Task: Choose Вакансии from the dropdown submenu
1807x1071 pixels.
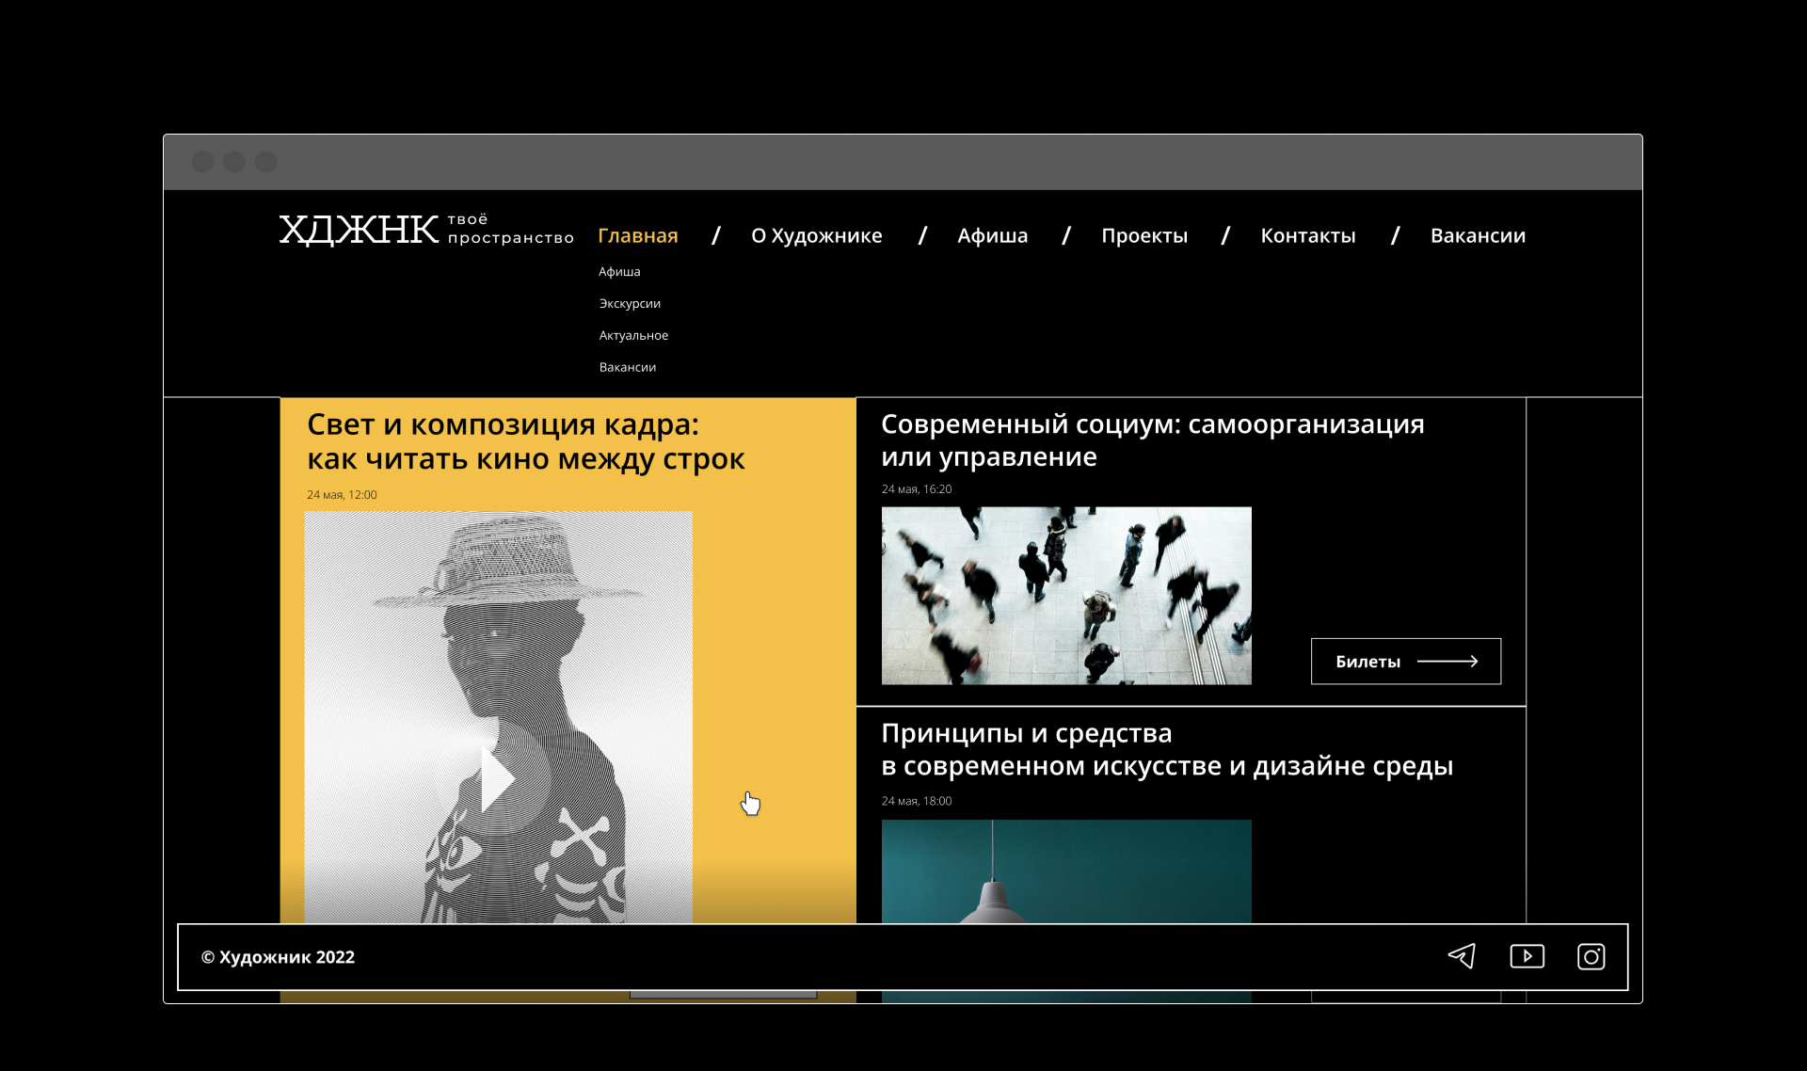Action: (x=628, y=367)
